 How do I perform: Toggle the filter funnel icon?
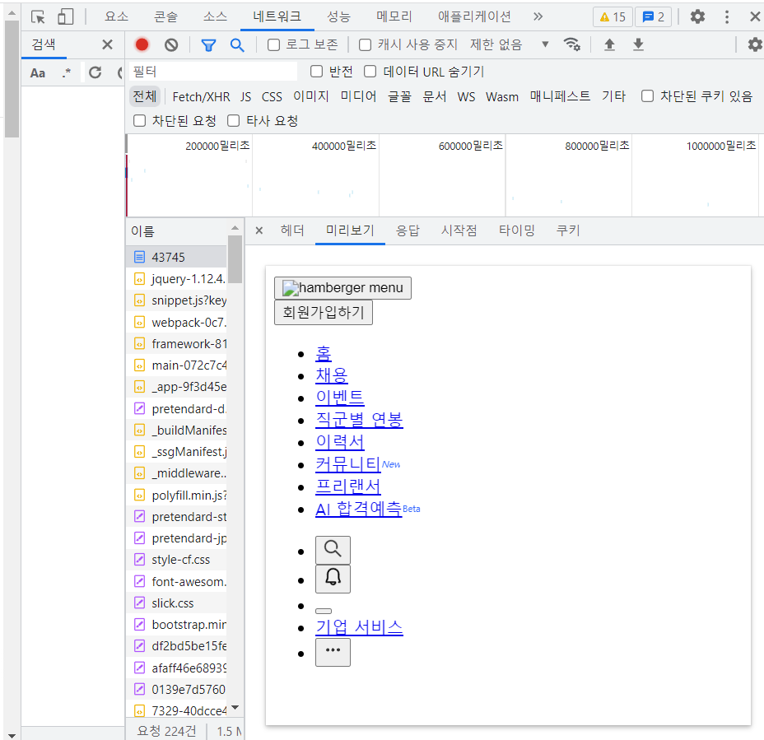click(x=208, y=45)
